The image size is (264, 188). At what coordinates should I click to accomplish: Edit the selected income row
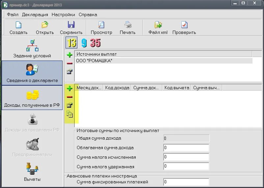pos(69,105)
